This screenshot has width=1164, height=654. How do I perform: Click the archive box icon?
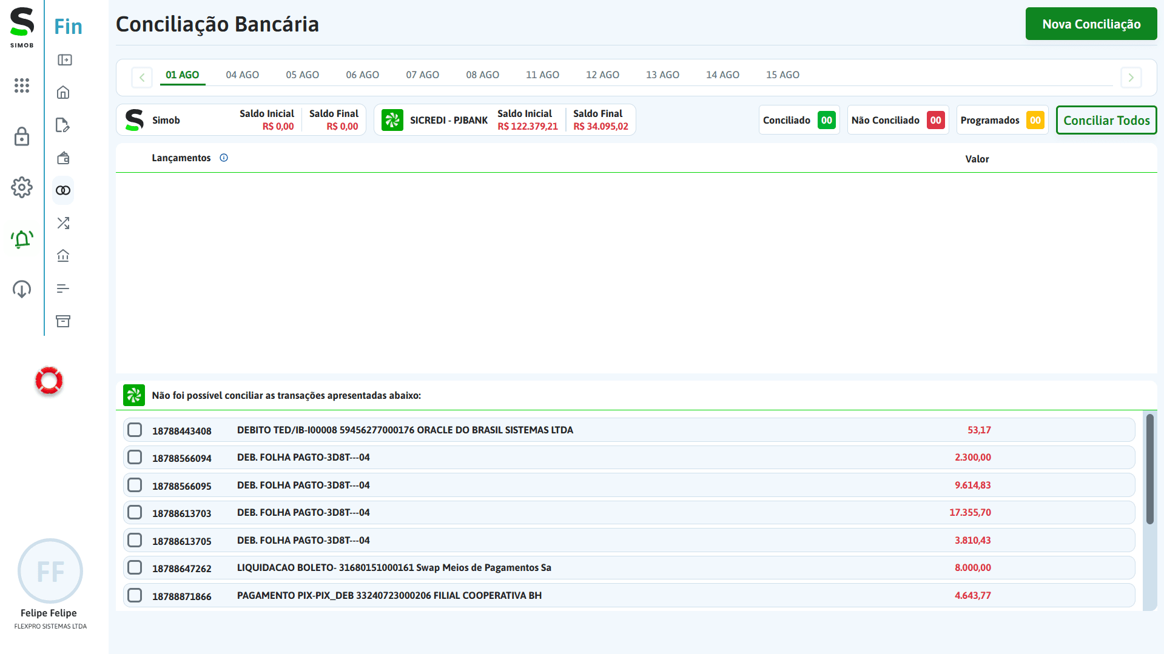pos(62,321)
